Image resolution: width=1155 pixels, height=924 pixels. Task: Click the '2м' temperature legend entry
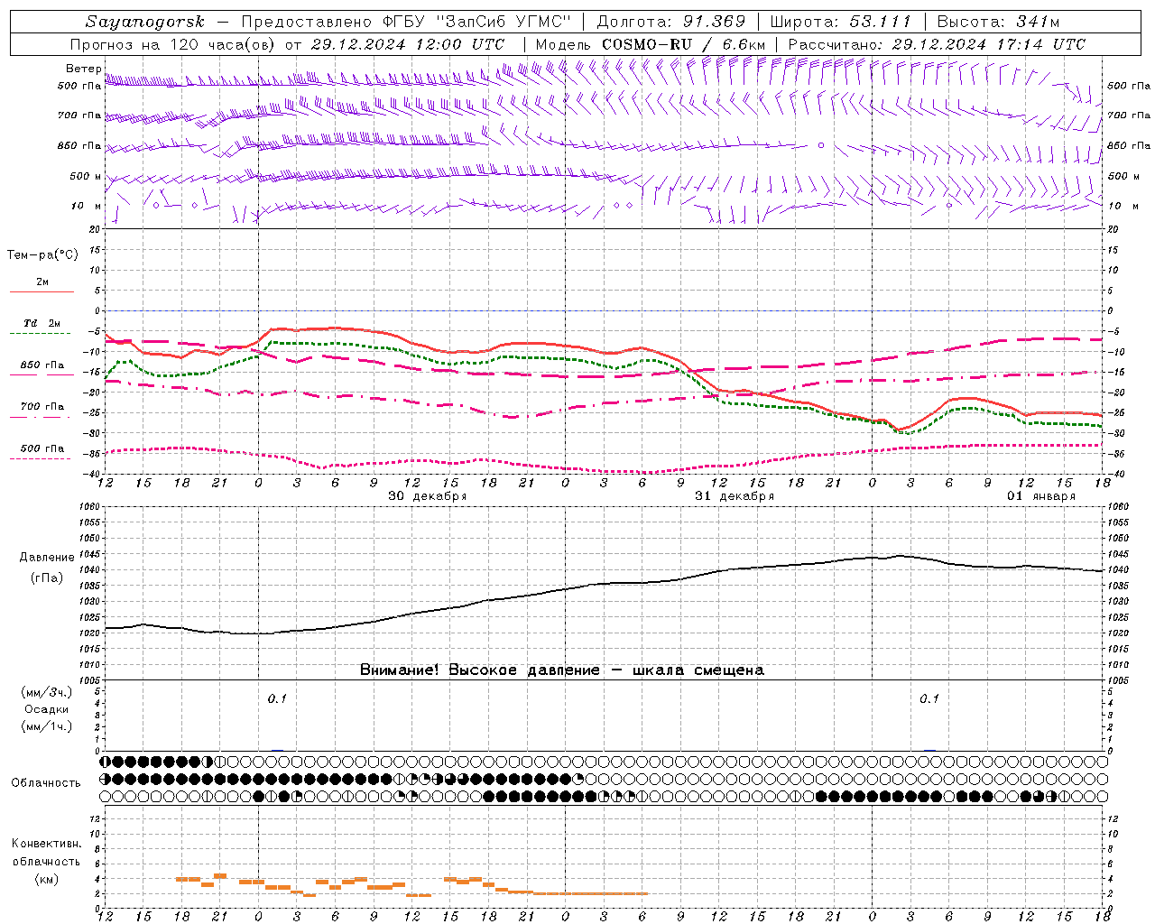tap(42, 282)
